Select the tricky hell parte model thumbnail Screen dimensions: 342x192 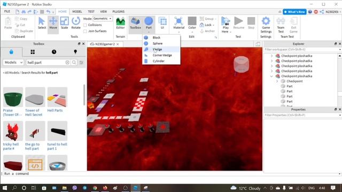(13, 131)
